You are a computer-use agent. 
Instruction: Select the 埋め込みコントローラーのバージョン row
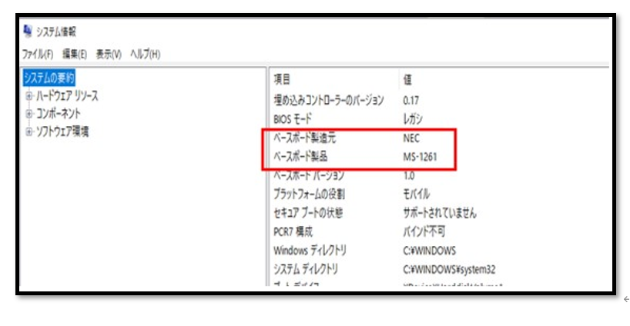(329, 100)
